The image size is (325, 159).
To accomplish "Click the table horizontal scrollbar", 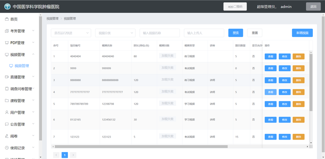I will tap(141, 146).
